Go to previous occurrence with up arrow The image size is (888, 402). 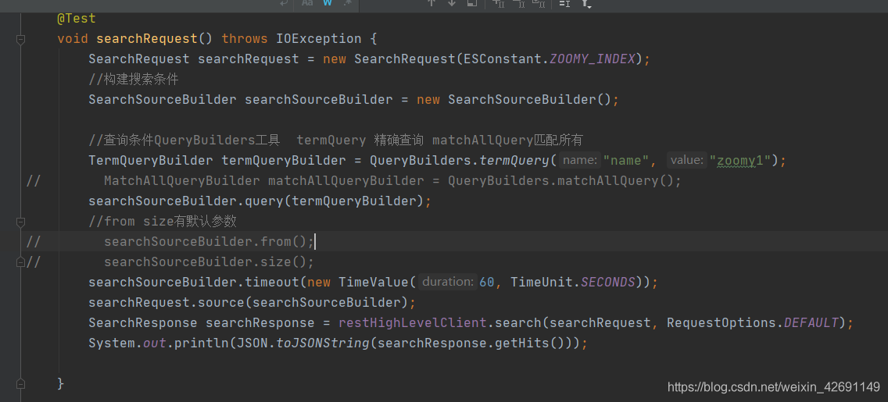coord(431,3)
